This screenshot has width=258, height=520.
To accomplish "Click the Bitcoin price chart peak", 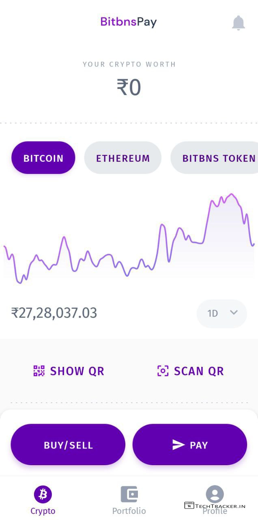I will [x=232, y=195].
